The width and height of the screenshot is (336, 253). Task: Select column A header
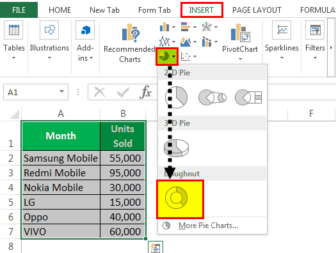(x=61, y=114)
